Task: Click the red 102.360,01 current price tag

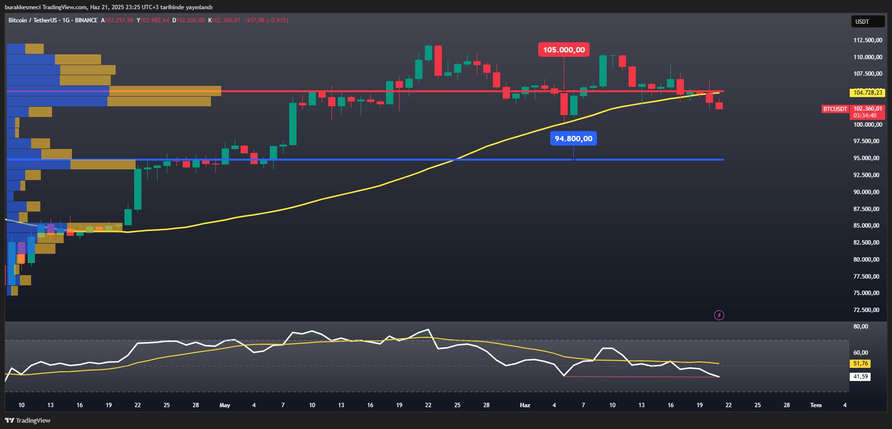Action: [867, 109]
